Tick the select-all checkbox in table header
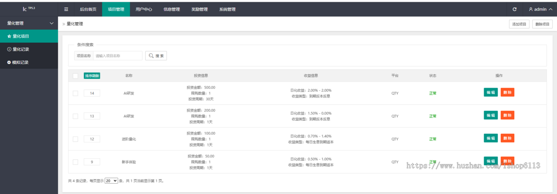 (76, 76)
